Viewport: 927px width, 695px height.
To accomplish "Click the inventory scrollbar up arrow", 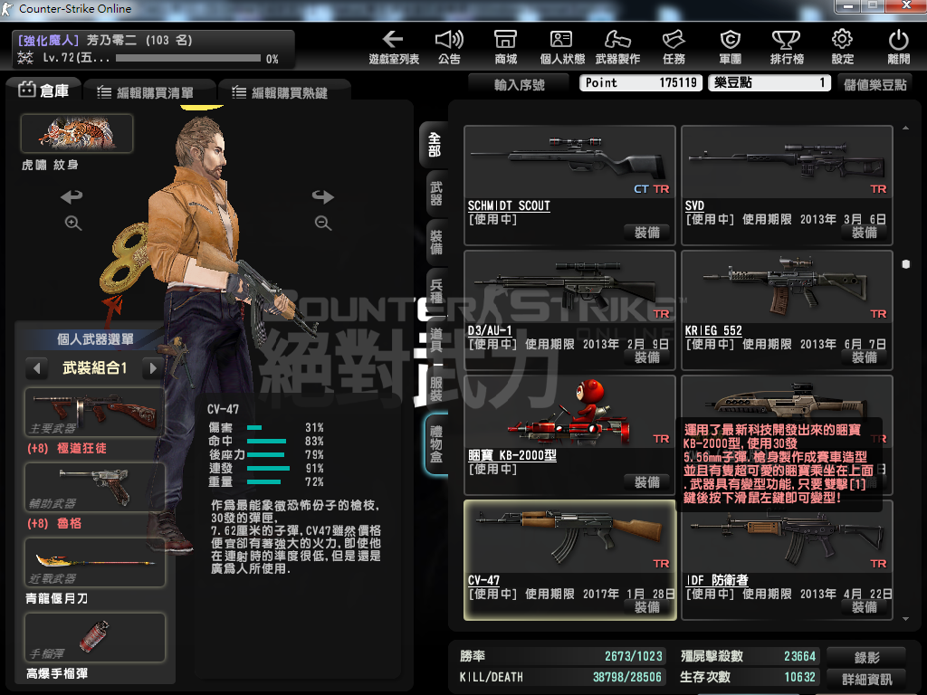I will click(x=905, y=128).
